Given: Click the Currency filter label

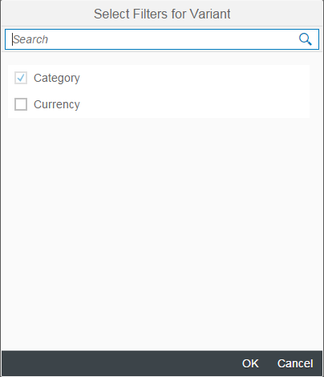Looking at the screenshot, I should 57,104.
